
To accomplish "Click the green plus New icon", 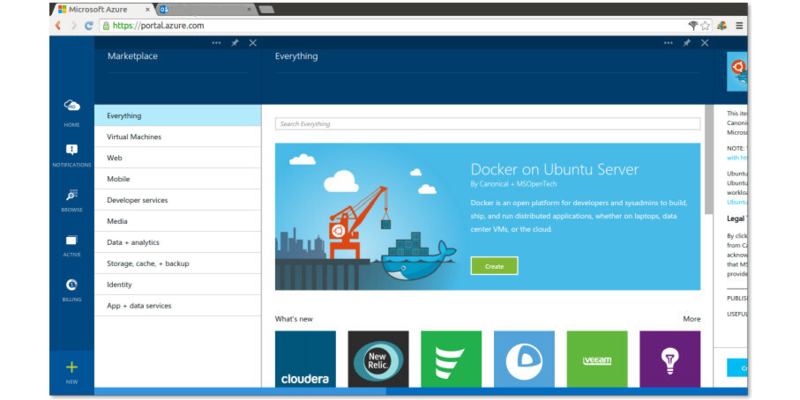I will (72, 367).
